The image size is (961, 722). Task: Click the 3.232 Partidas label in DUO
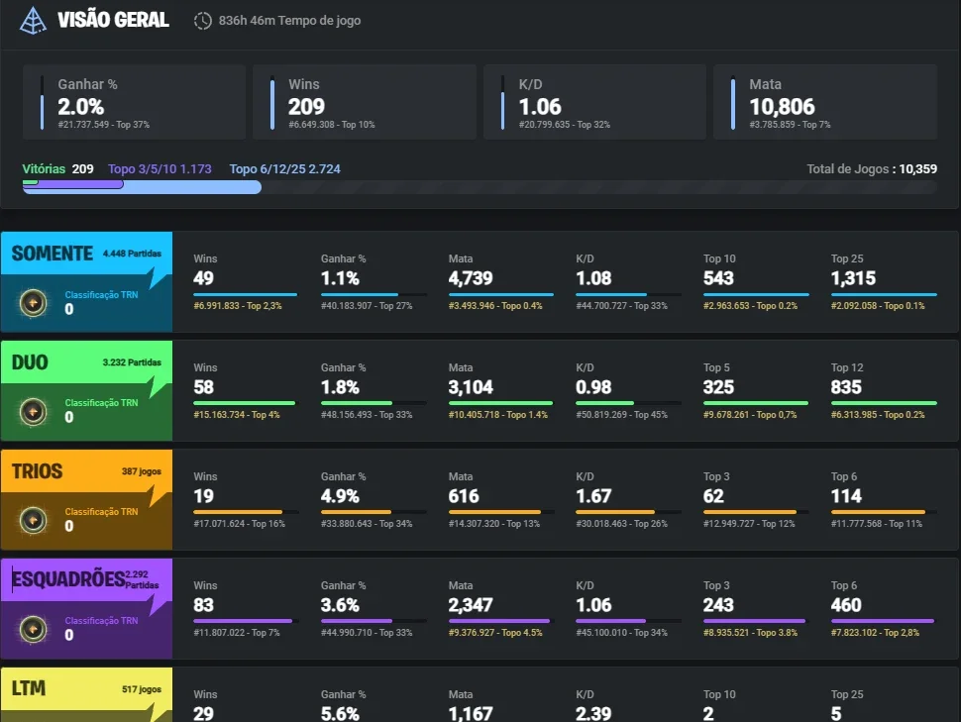pyautogui.click(x=132, y=362)
